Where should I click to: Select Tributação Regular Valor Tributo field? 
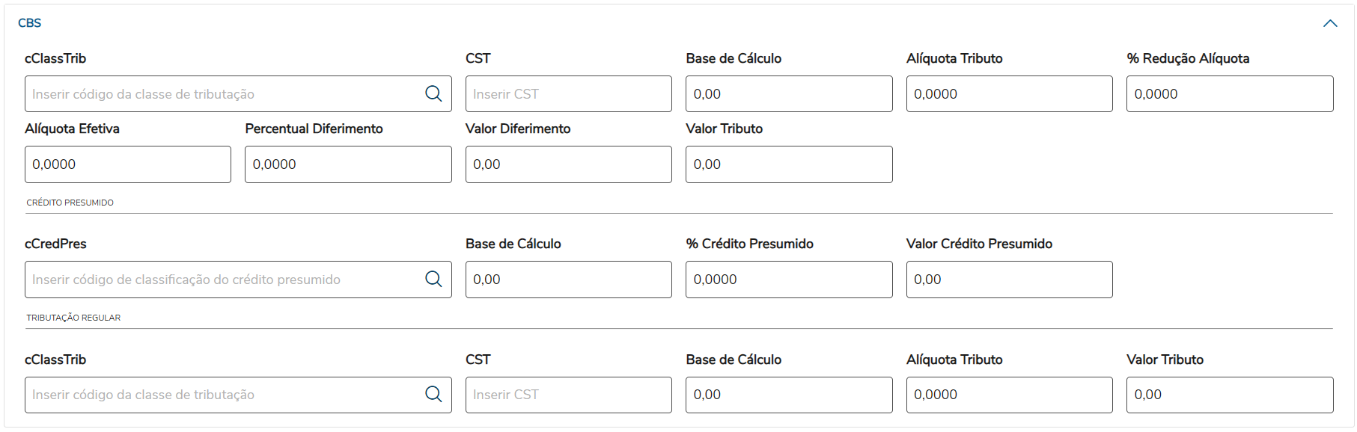pyautogui.click(x=1229, y=395)
